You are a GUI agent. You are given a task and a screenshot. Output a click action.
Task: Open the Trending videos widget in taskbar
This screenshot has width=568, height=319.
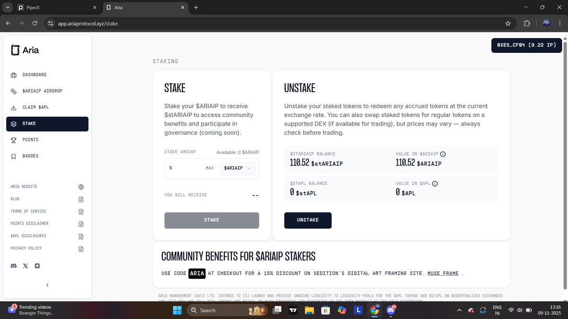point(32,310)
